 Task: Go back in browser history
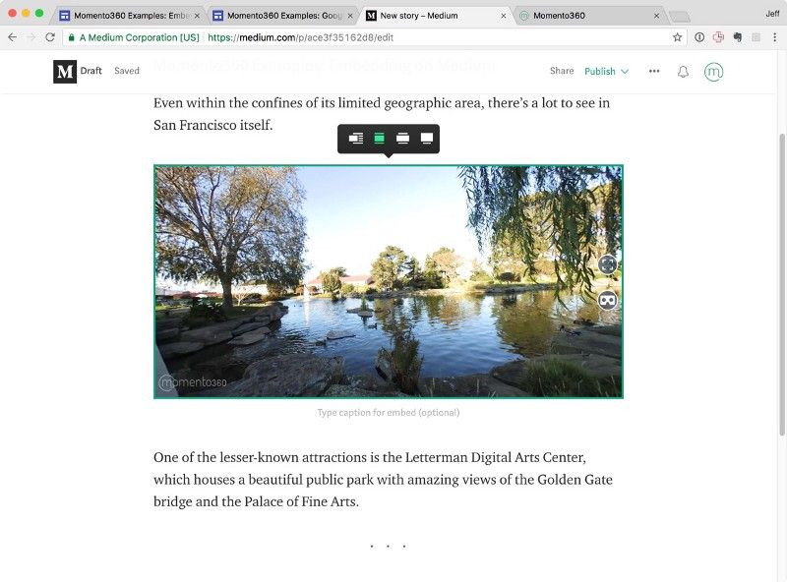pos(12,37)
